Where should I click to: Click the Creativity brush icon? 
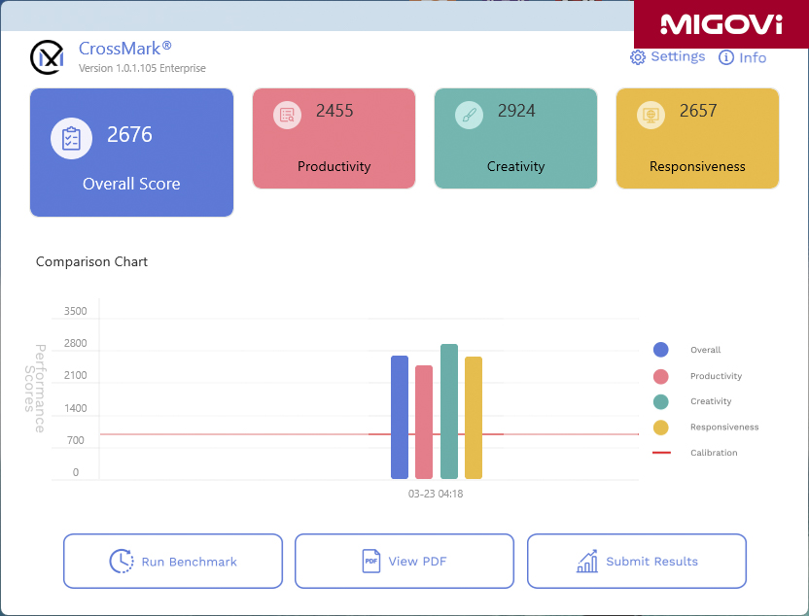[x=469, y=115]
